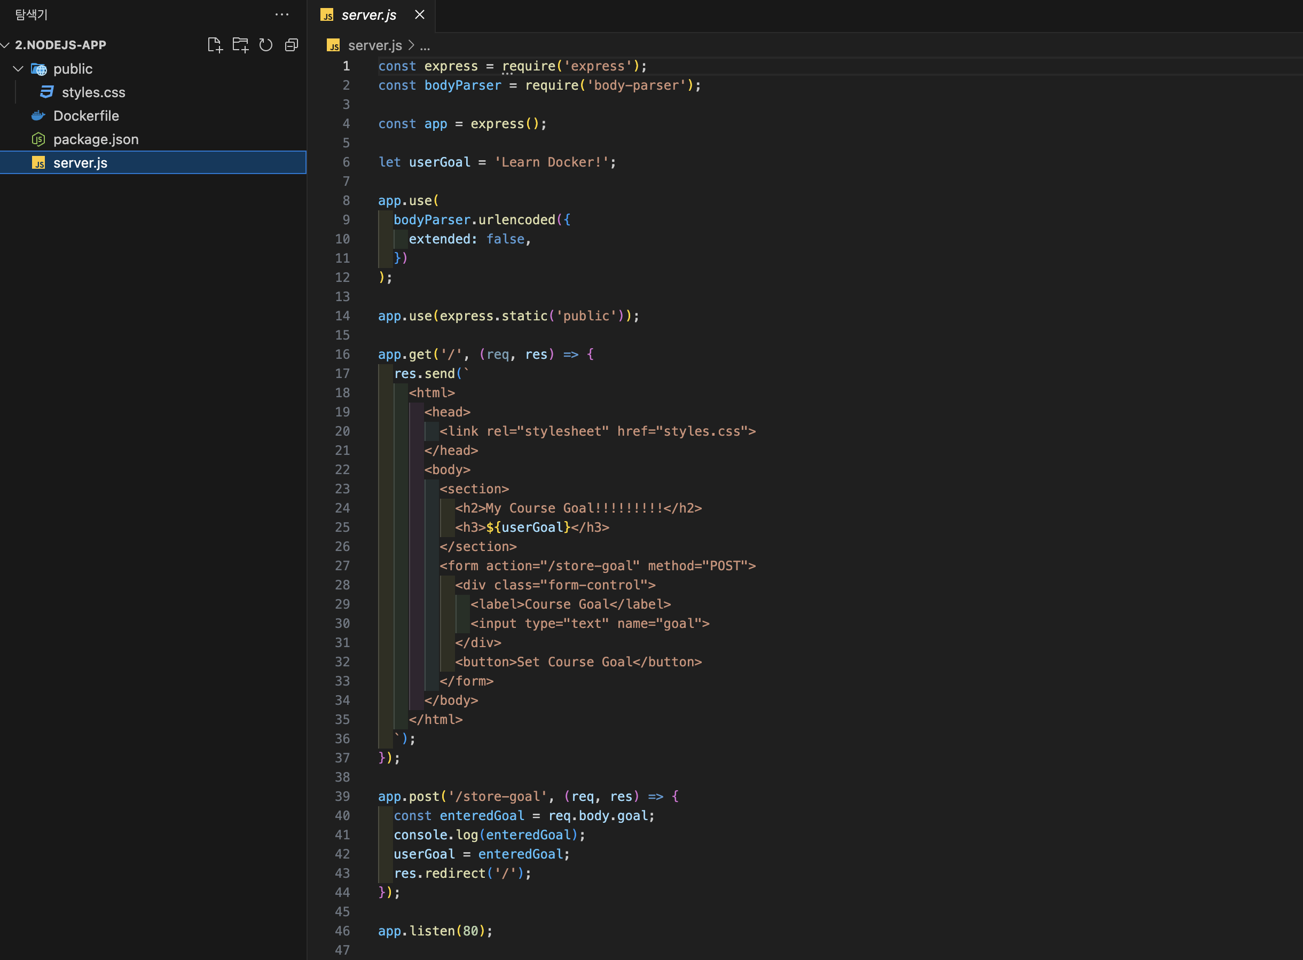1303x960 pixels.
Task: Create a new folder in the explorer
Action: click(x=241, y=44)
